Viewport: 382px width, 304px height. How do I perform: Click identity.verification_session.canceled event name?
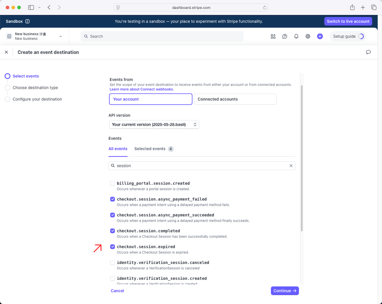163,263
